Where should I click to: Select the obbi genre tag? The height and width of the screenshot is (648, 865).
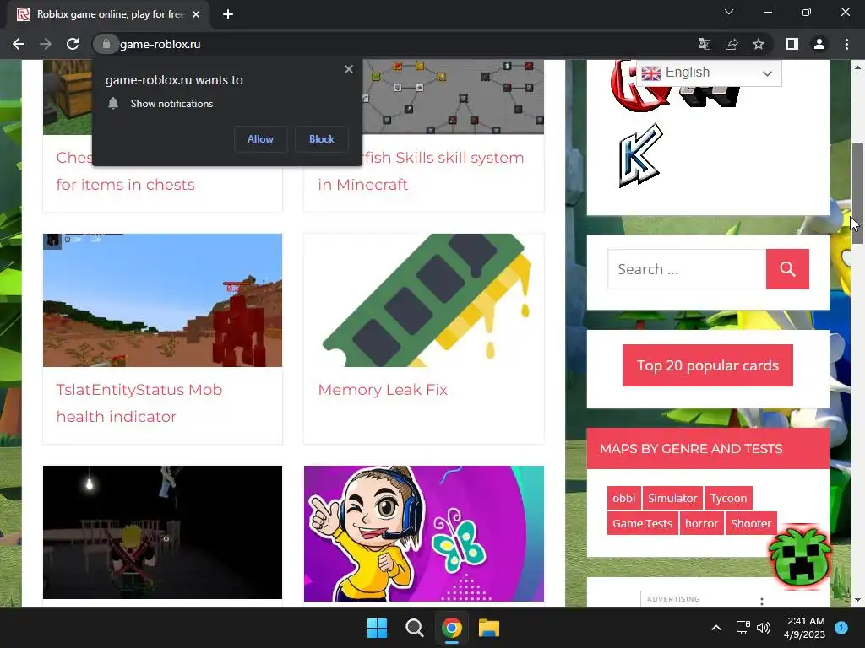coord(624,498)
